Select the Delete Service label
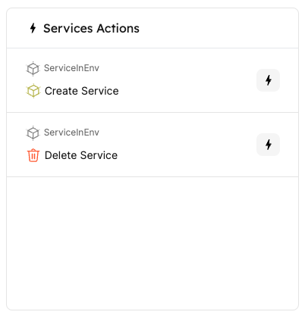This screenshot has width=305, height=318. coord(81,155)
